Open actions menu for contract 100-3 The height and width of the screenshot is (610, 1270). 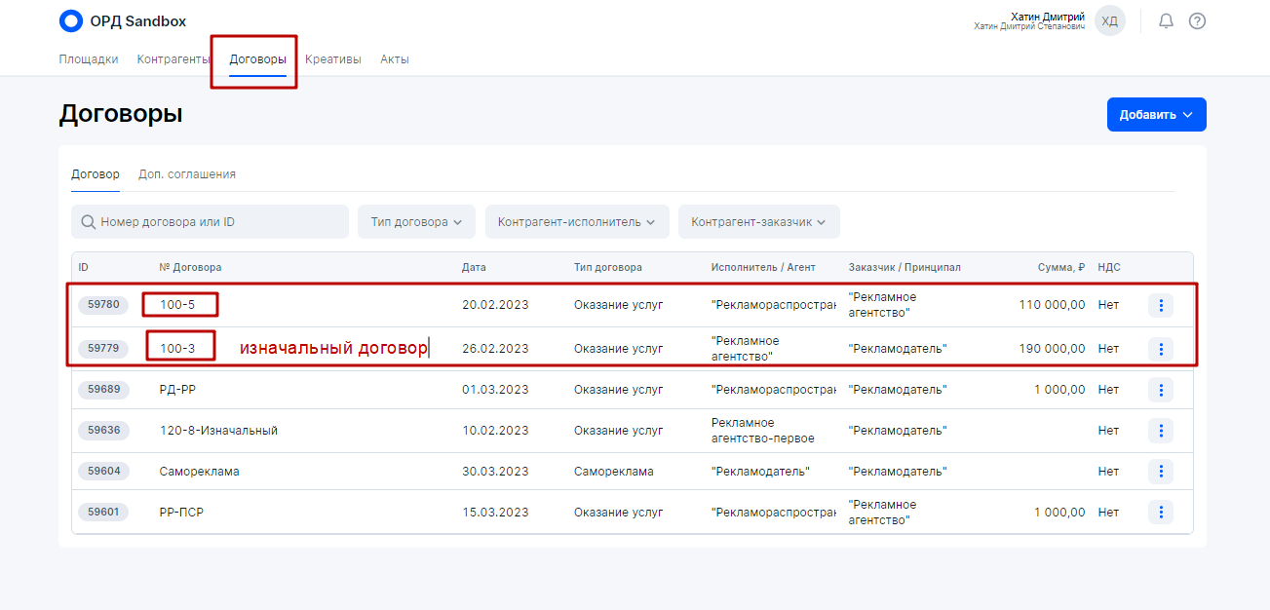click(x=1160, y=348)
